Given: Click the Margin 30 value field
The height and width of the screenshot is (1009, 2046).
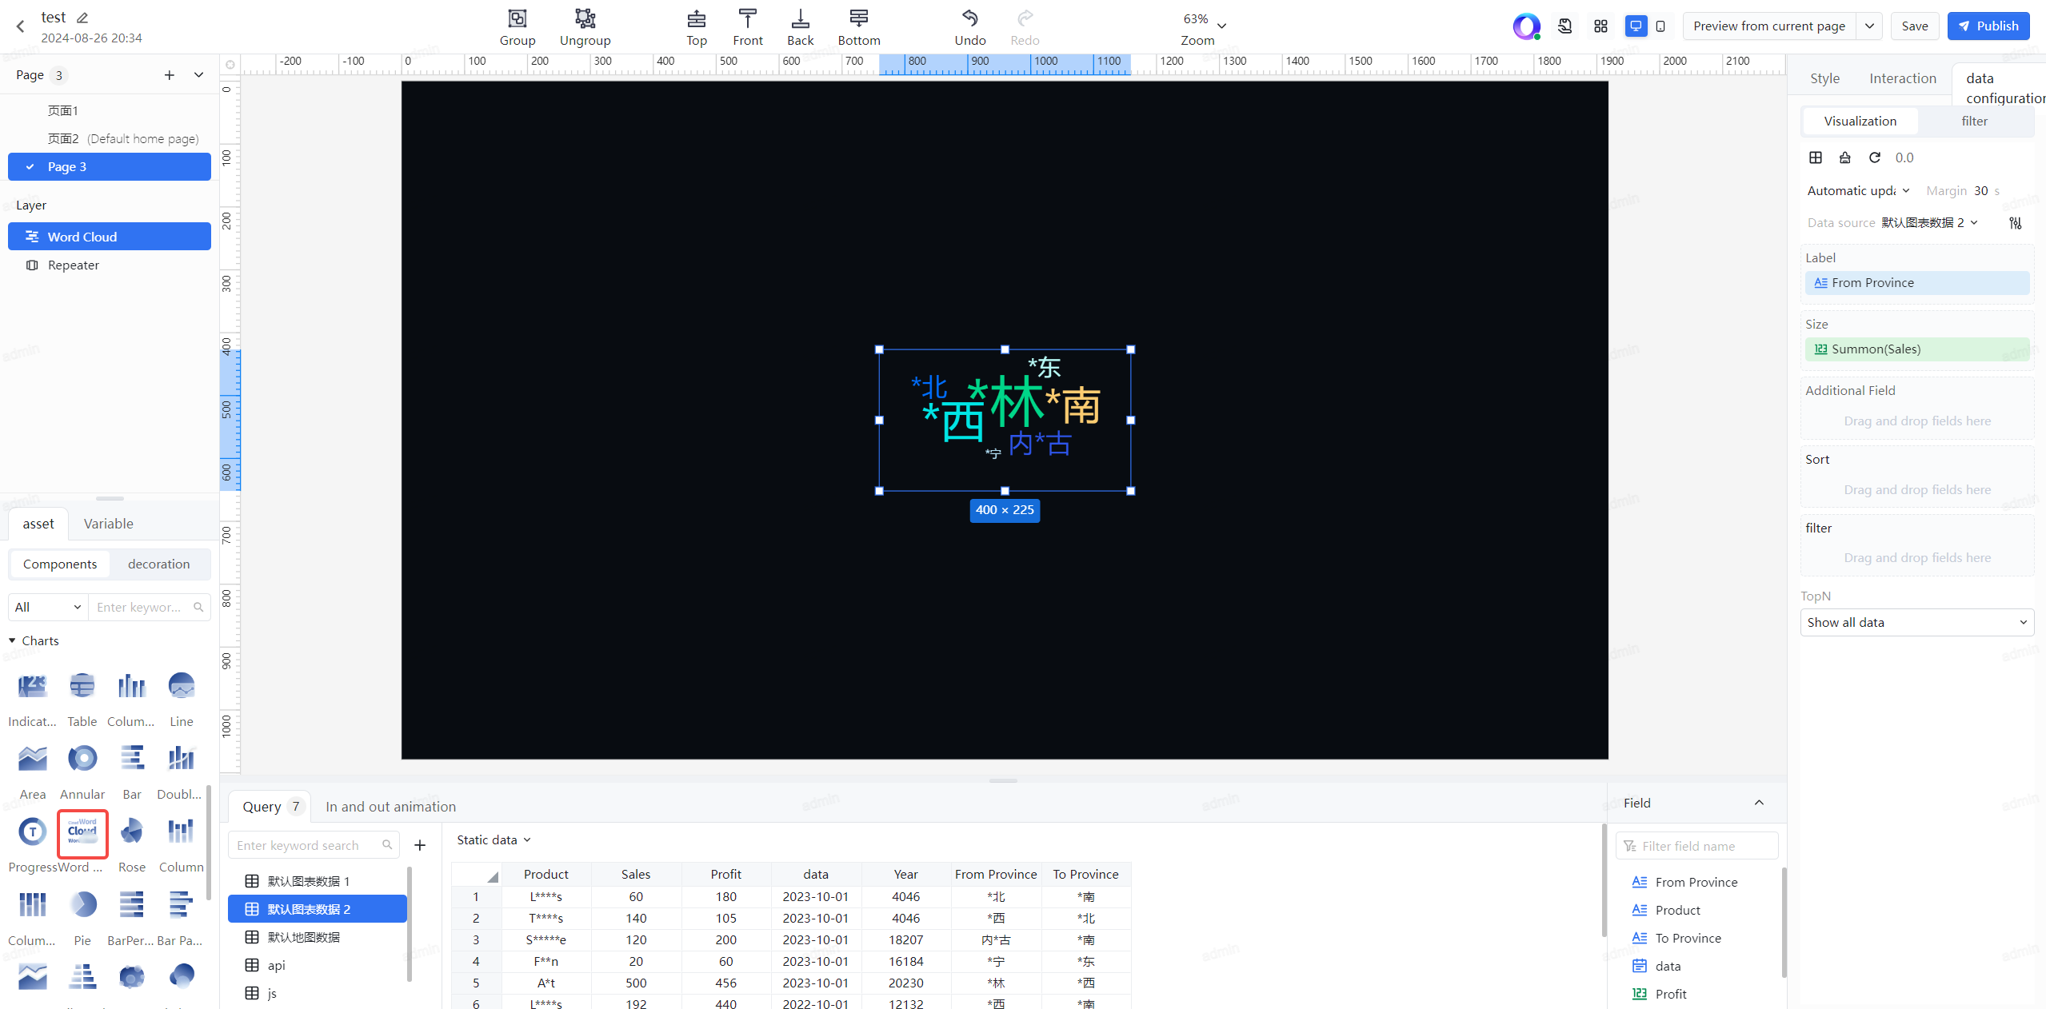Looking at the screenshot, I should tap(1980, 190).
